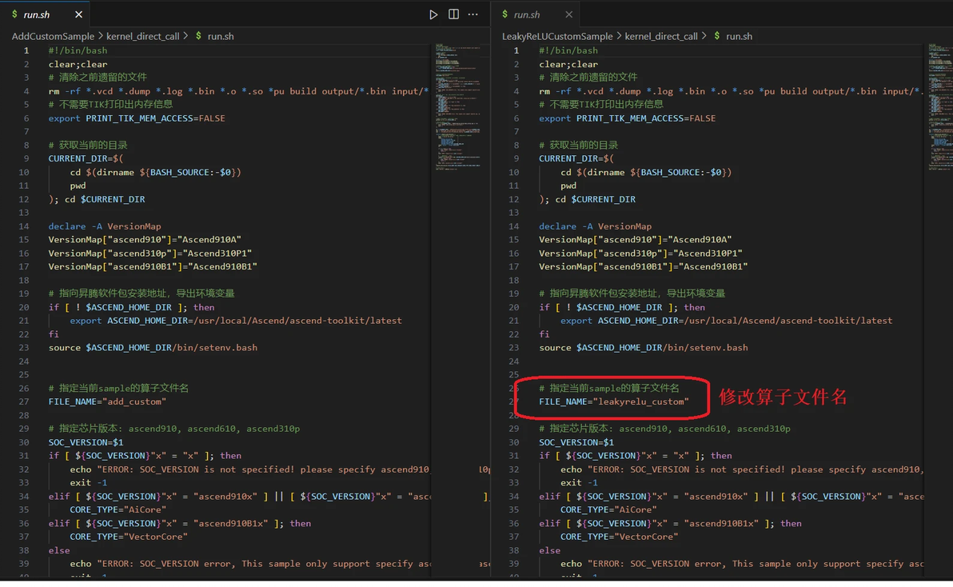953x587 pixels.
Task: Click "SOC_VERSION=$1" in the AddCustomSample editor
Action: 86,442
